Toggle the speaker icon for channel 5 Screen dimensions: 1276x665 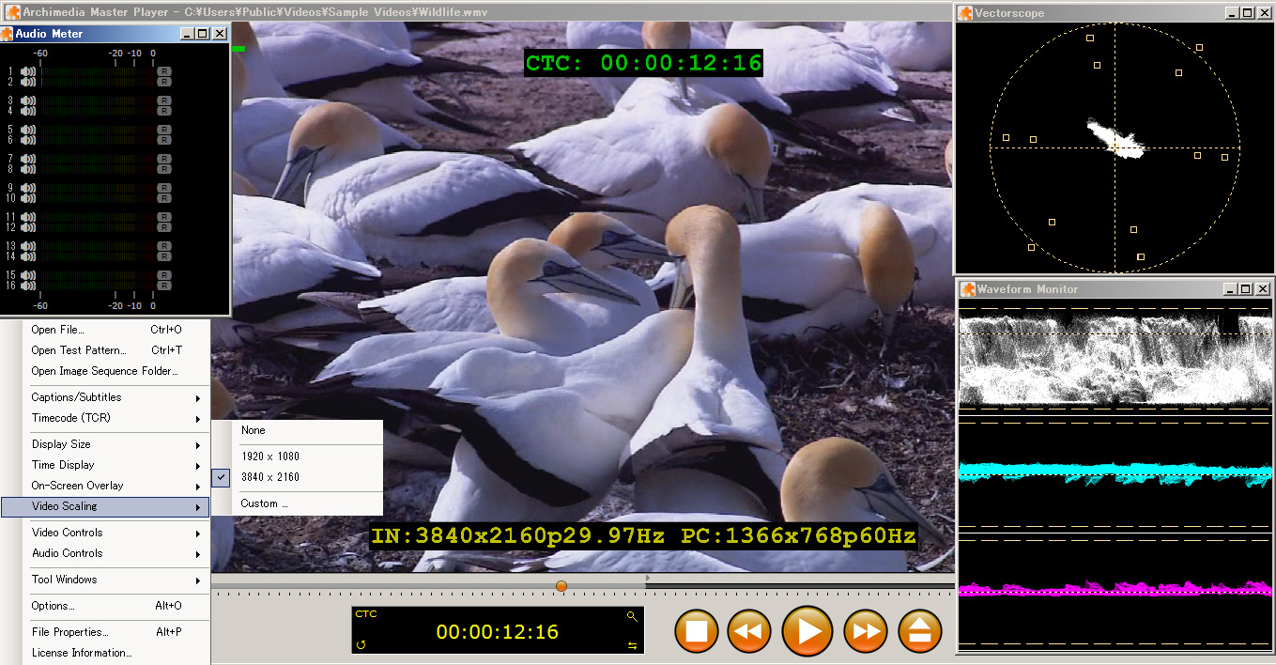28,130
